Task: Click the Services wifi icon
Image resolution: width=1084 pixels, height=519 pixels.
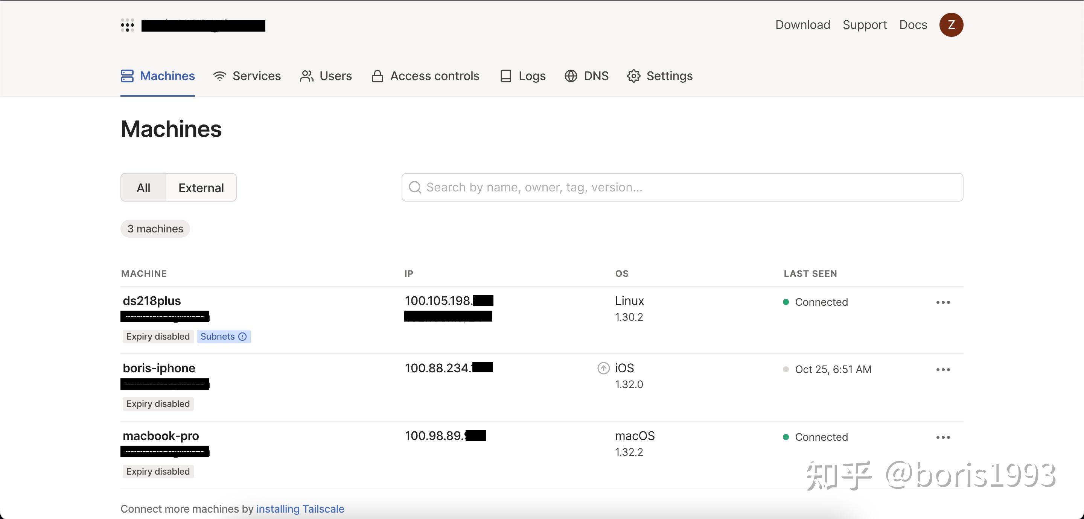Action: (x=220, y=76)
